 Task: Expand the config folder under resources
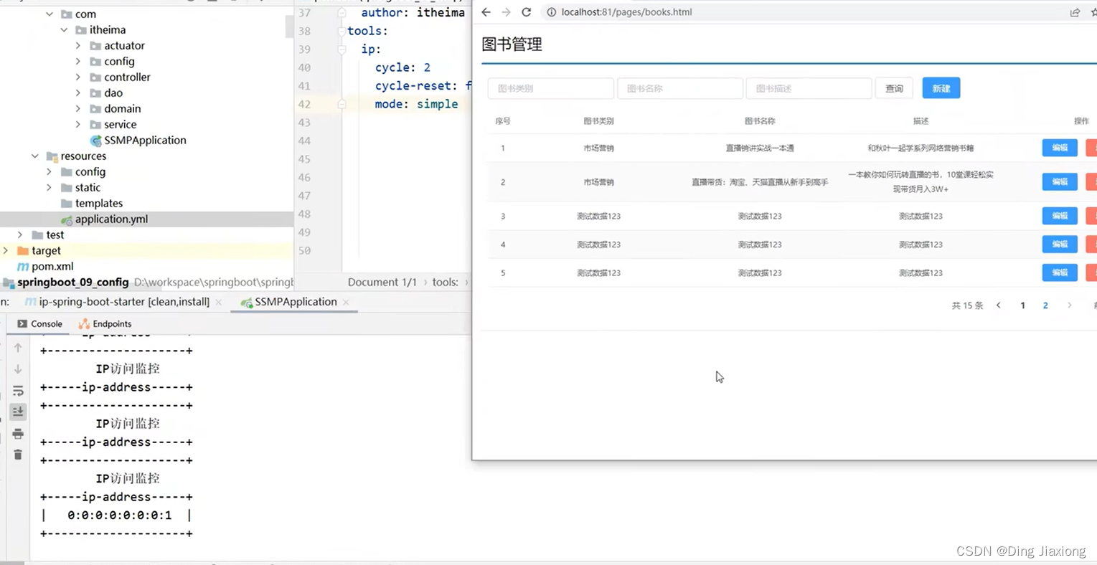point(49,171)
